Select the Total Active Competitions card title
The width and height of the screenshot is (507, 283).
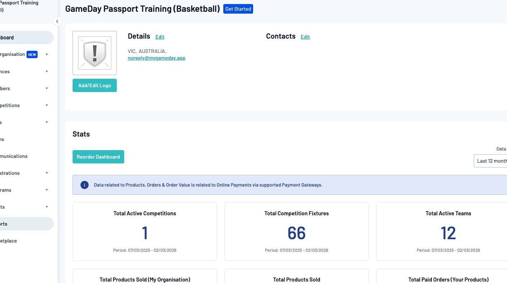coord(145,213)
